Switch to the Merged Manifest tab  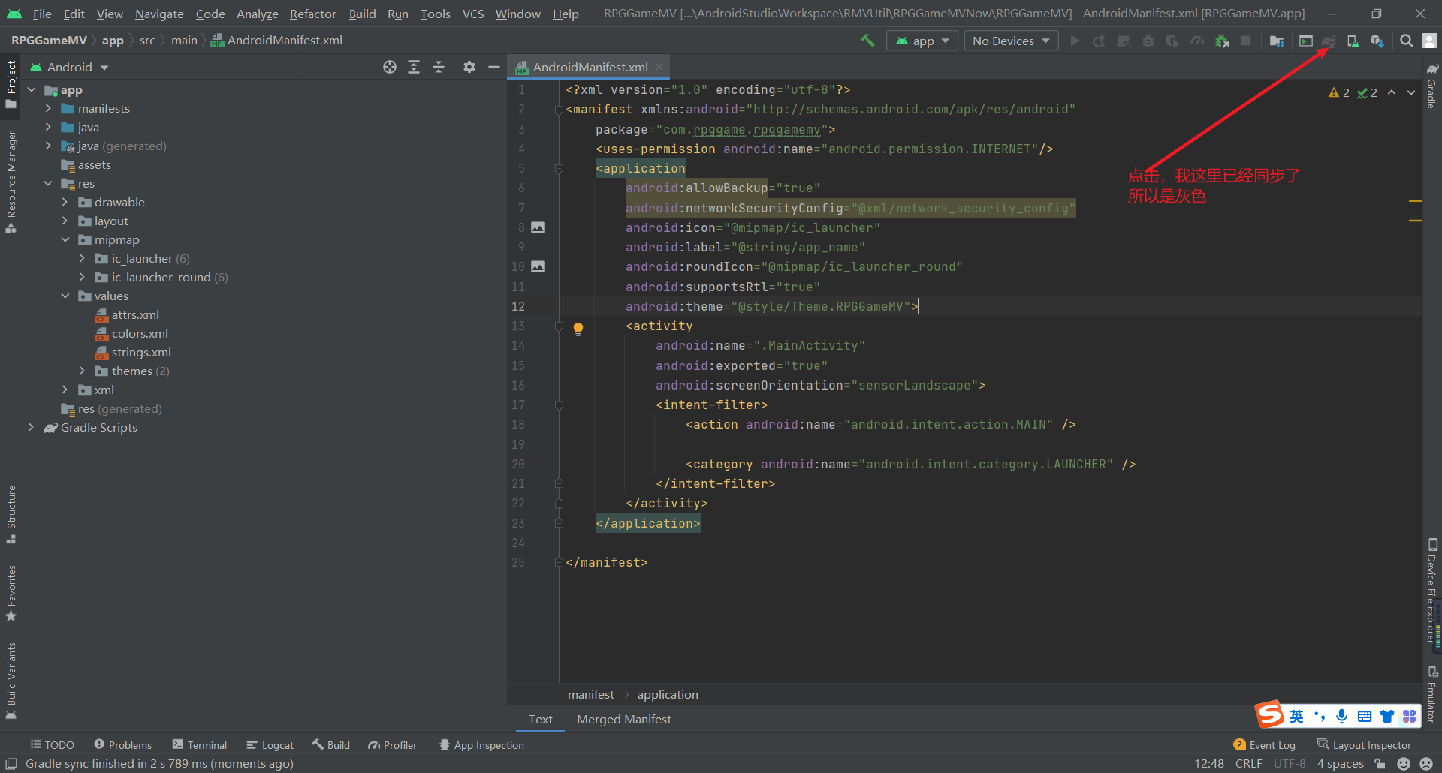point(624,719)
